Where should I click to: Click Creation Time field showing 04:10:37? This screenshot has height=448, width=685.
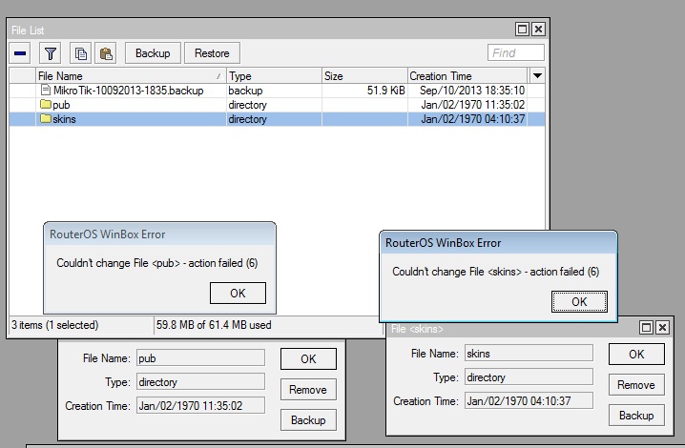(x=529, y=400)
